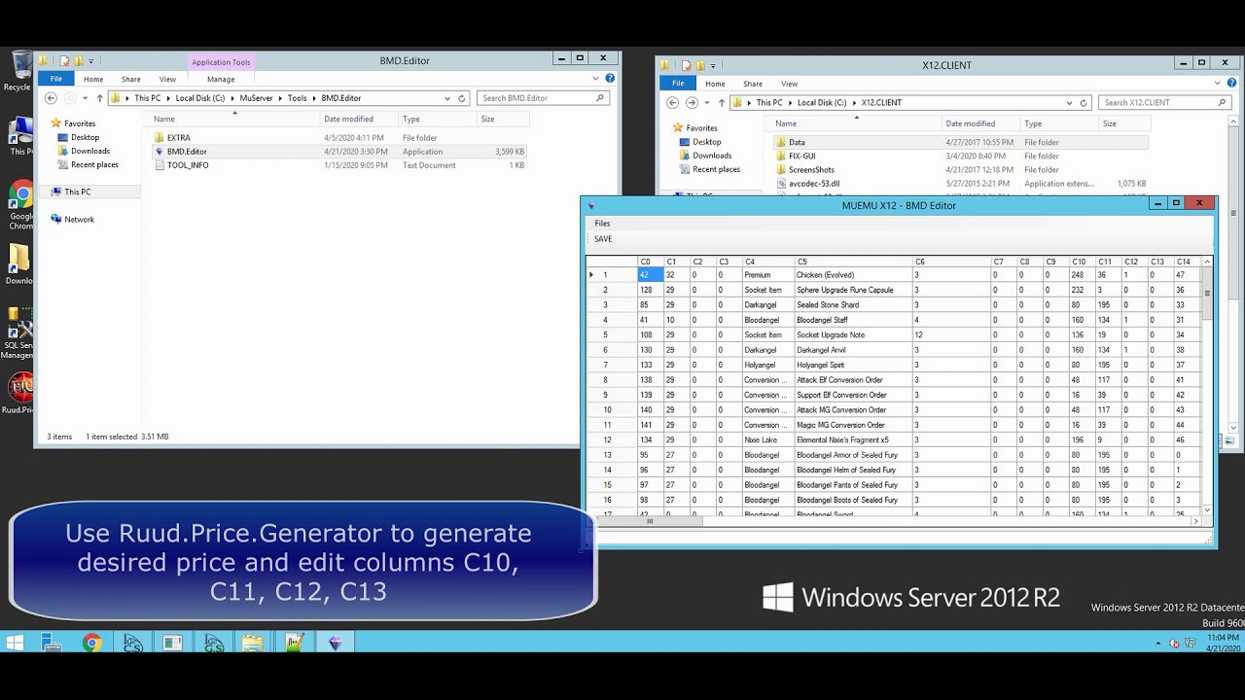Select the C0 cell containing 42
Viewport: 1245px width, 700px height.
[x=651, y=275]
